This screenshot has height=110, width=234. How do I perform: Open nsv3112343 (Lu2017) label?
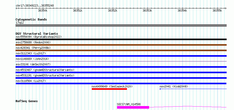[x=31, y=53]
